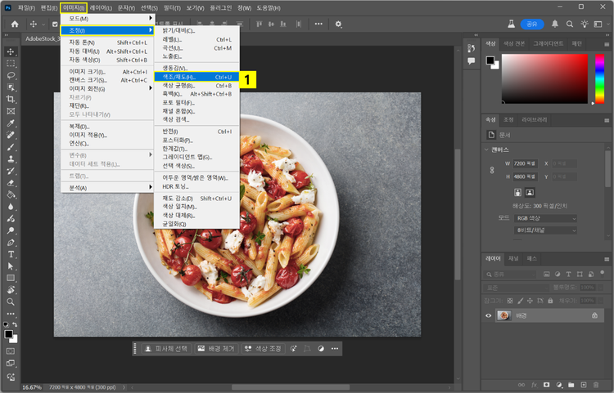Toggle lock transparent pixels icon

pyautogui.click(x=510, y=301)
